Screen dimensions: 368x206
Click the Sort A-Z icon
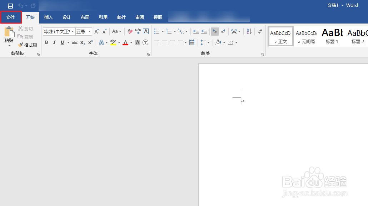coord(249,31)
